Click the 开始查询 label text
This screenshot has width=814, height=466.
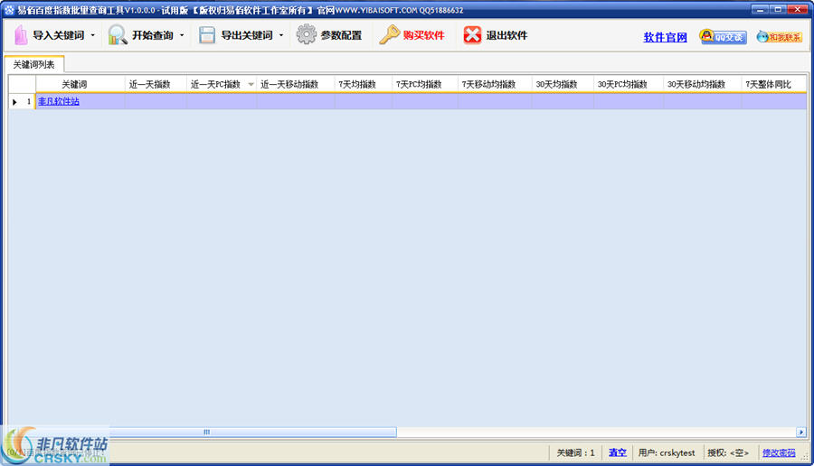coord(153,35)
